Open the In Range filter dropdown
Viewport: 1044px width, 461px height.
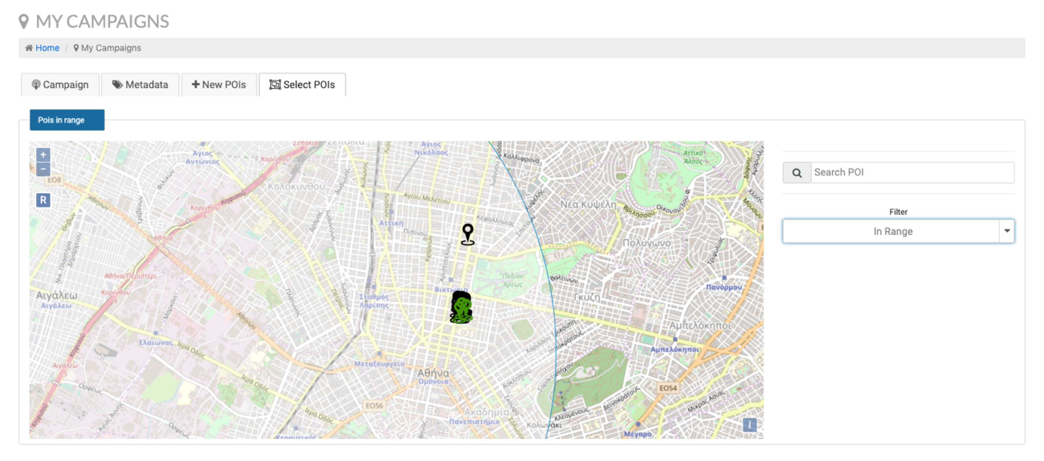click(x=891, y=232)
